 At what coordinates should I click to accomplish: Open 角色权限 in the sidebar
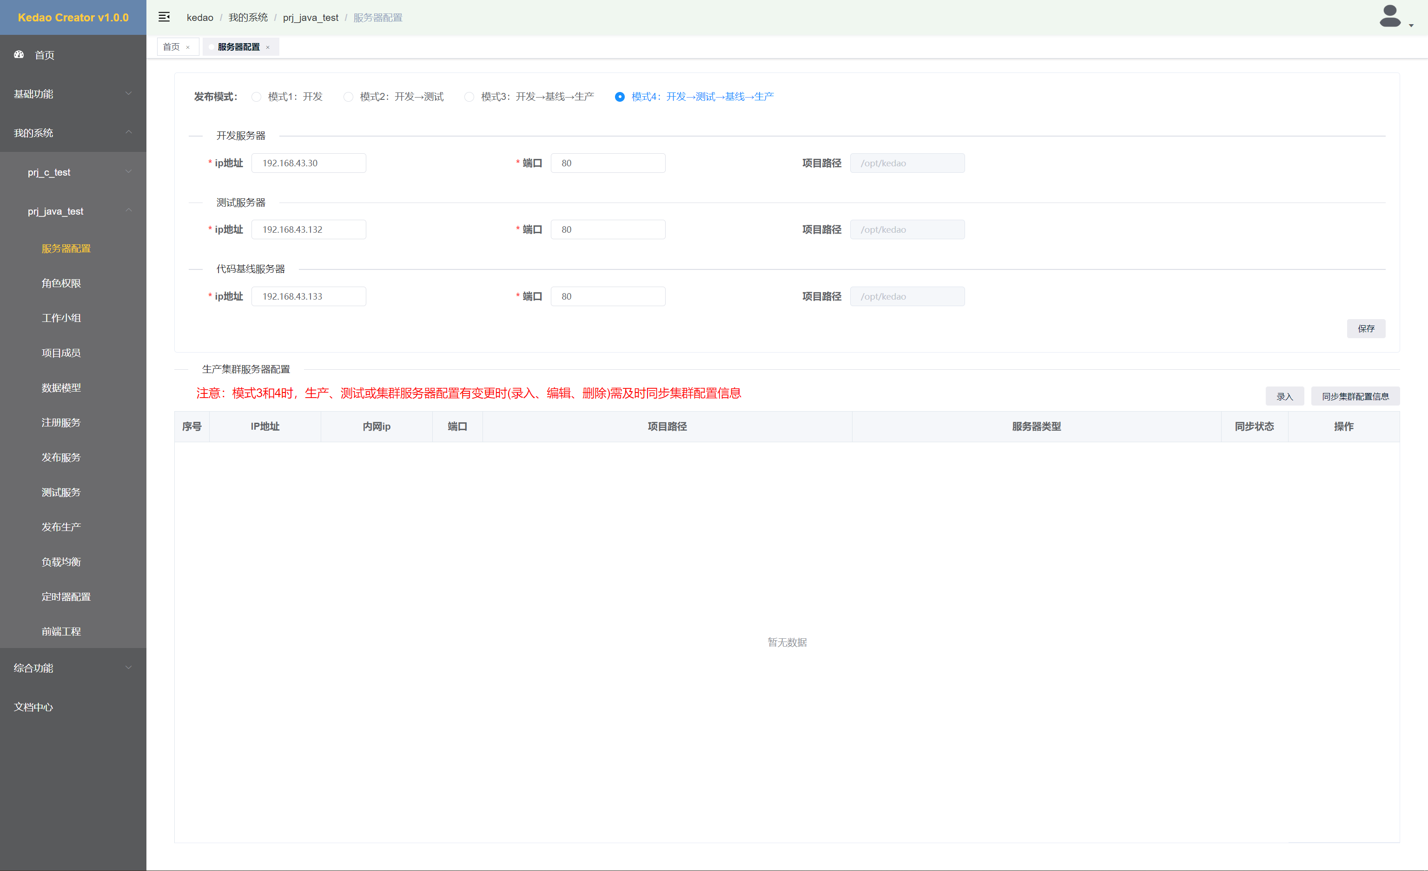[61, 283]
